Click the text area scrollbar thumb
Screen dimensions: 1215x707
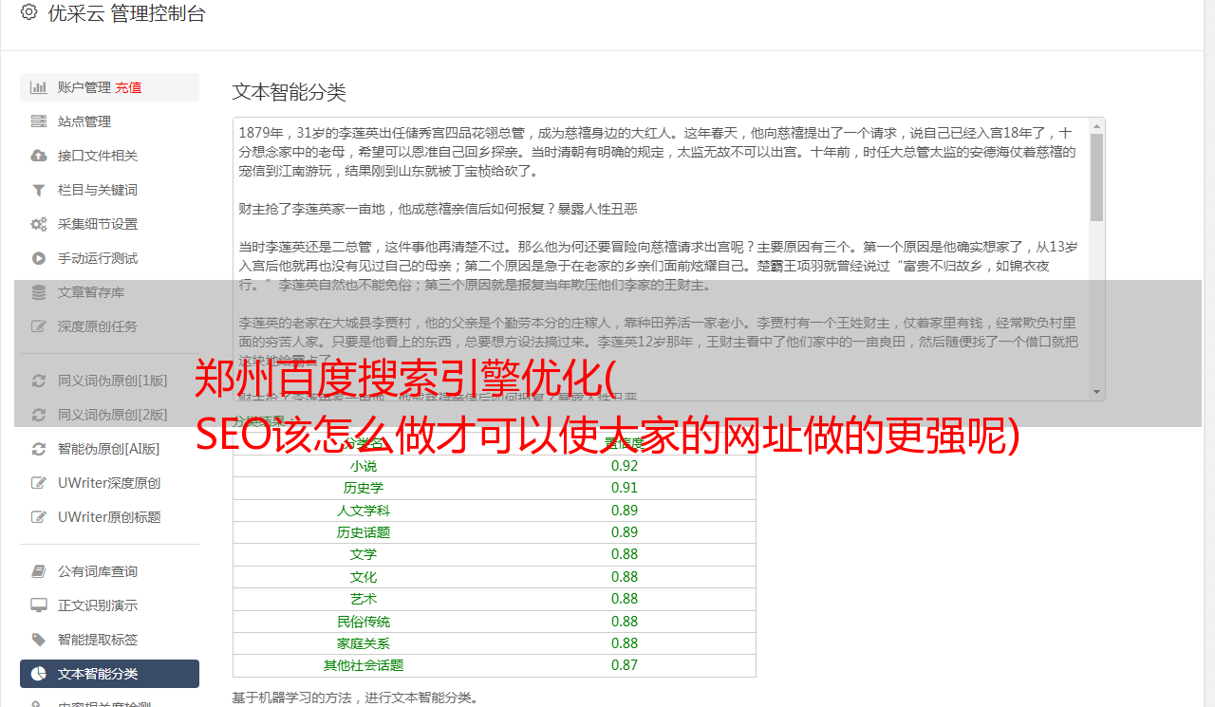click(1096, 177)
